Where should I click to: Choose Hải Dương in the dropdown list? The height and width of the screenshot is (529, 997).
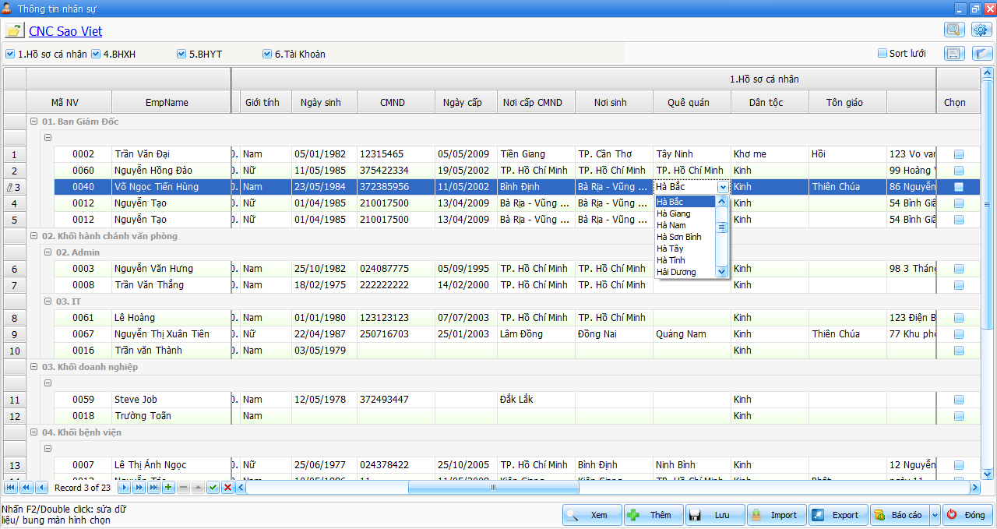[x=676, y=272]
